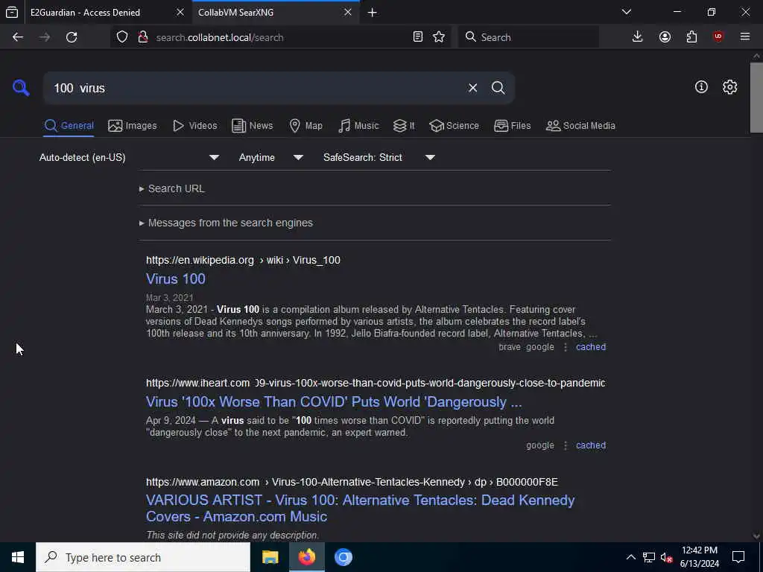Expand Messages from the search engines

[x=227, y=223]
